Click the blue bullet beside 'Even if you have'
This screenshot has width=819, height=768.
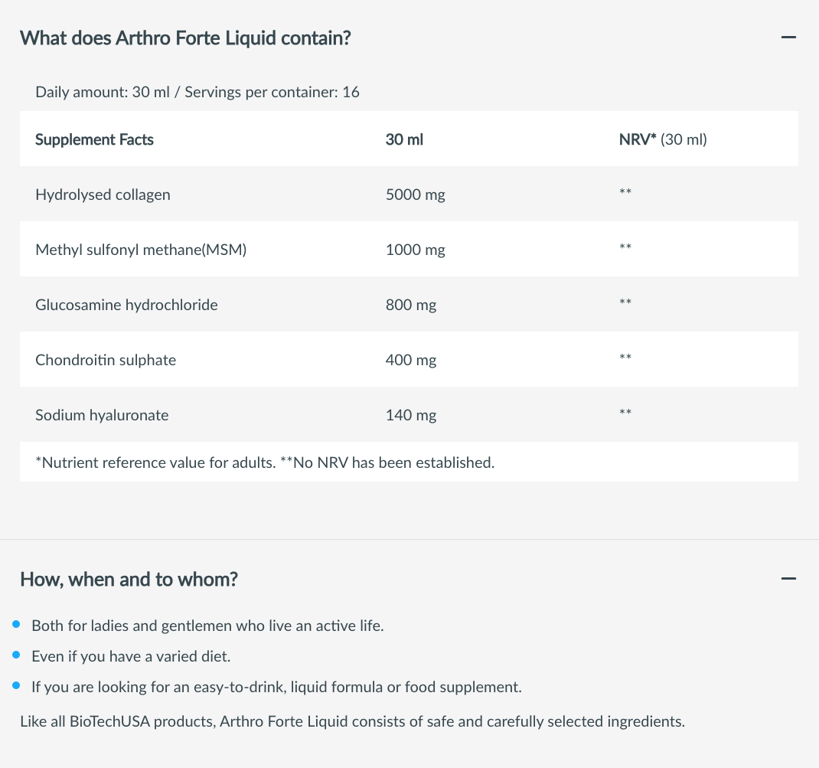click(x=16, y=655)
